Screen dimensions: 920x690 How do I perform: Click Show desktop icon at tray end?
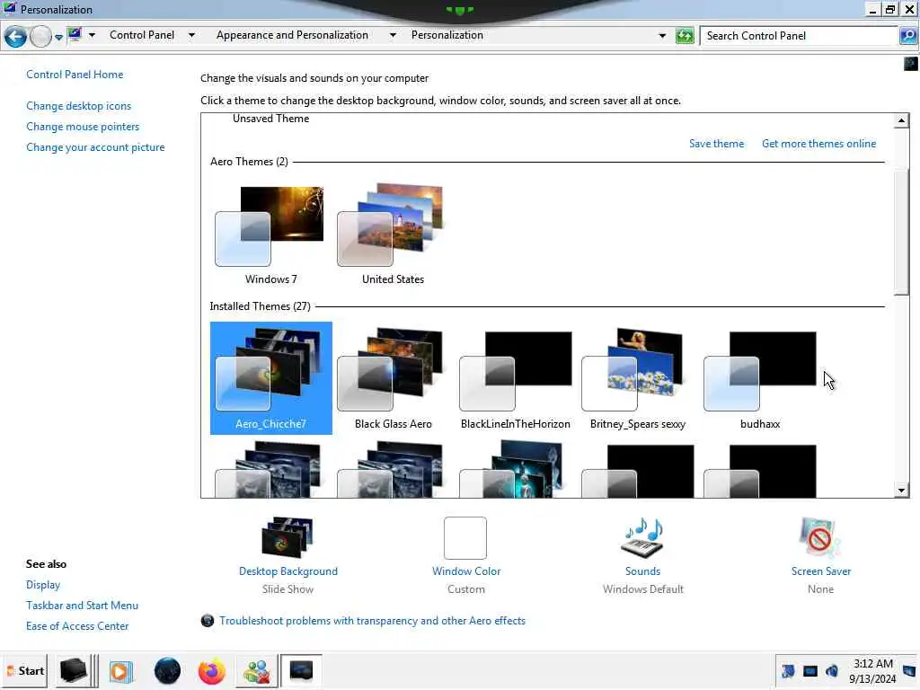[909, 671]
